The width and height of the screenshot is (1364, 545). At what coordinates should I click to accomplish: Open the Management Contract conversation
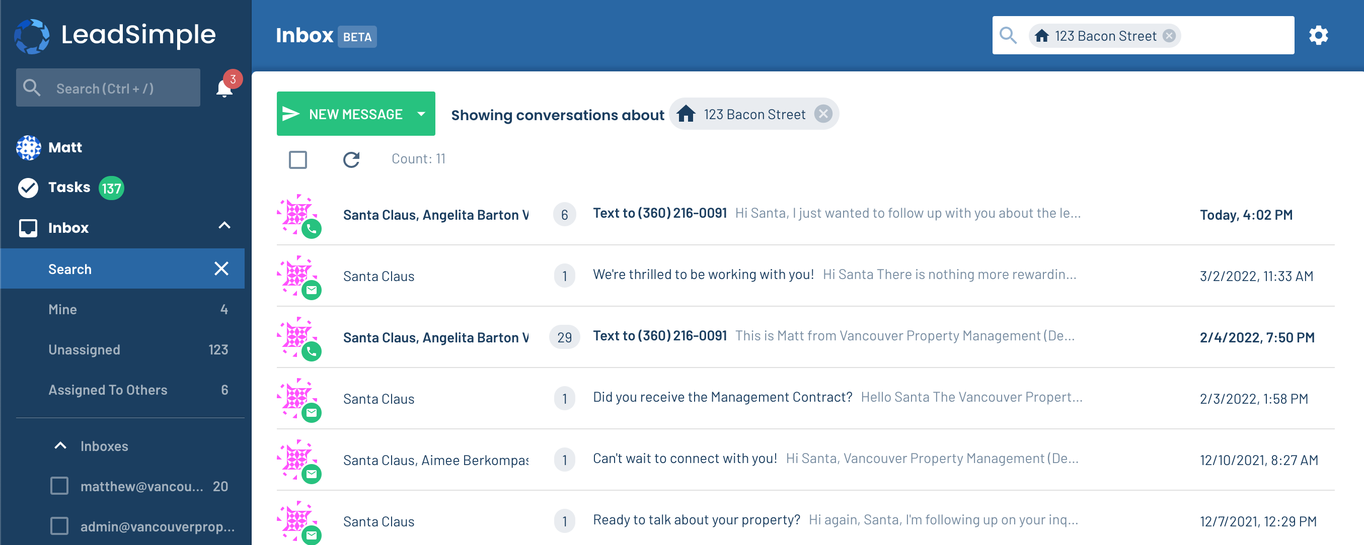coord(805,398)
